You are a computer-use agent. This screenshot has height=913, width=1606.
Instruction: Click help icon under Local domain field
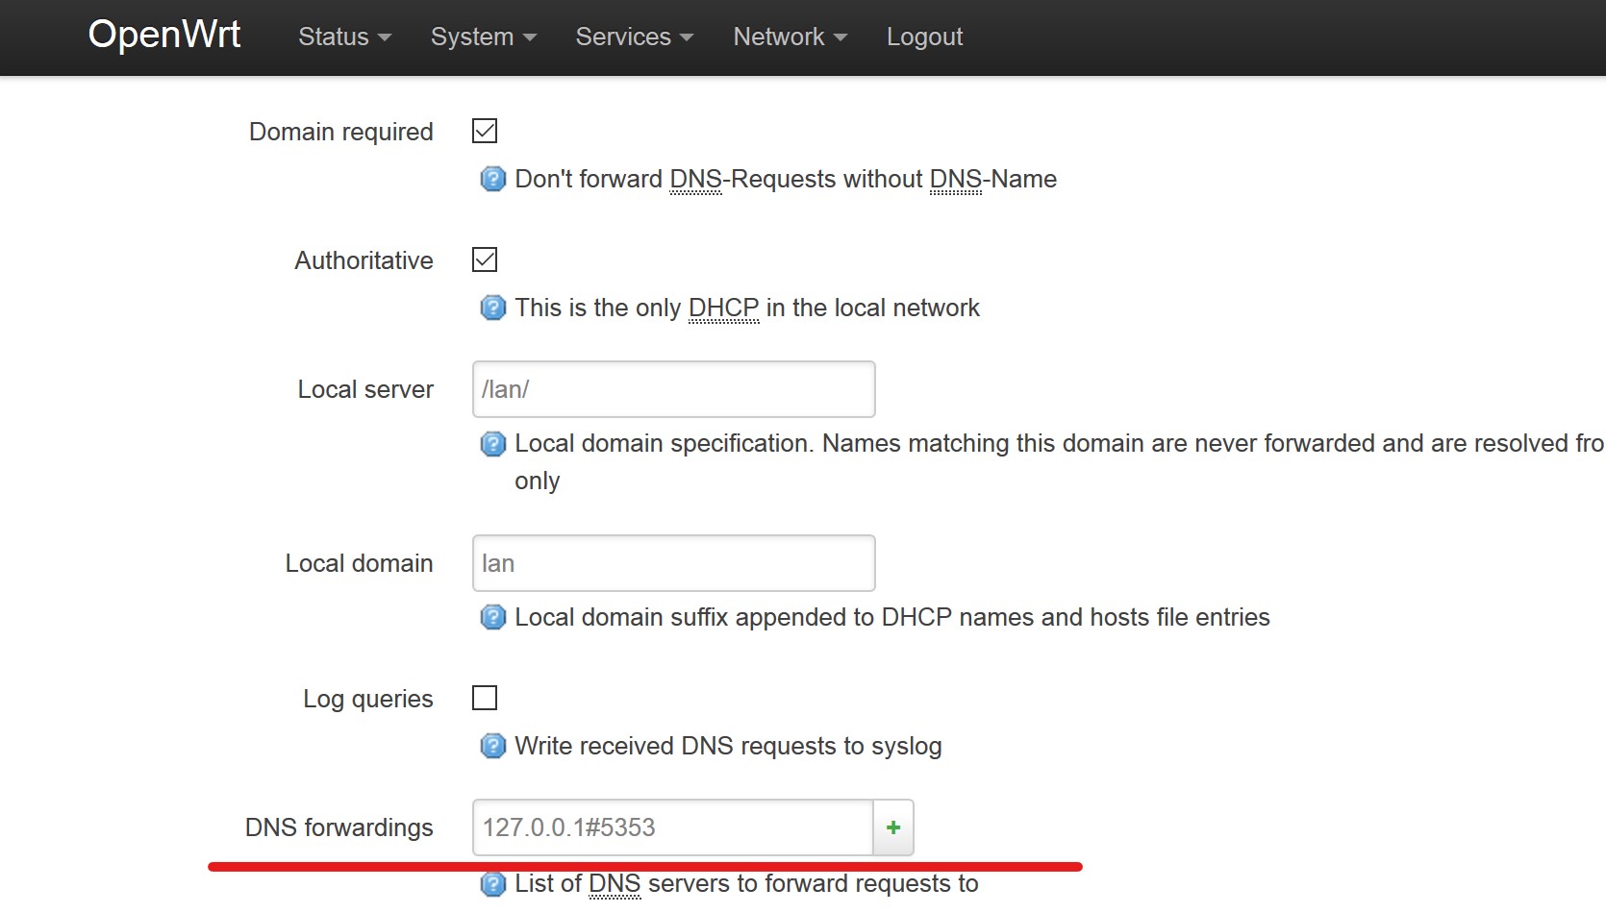(x=492, y=617)
